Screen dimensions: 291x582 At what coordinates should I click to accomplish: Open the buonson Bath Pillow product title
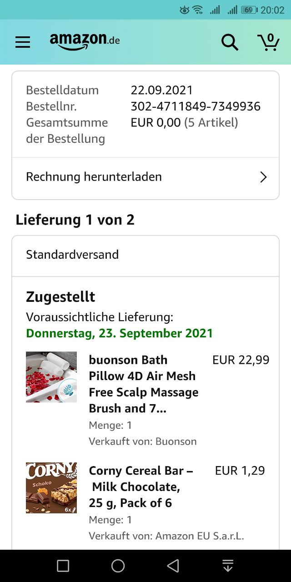tap(143, 384)
